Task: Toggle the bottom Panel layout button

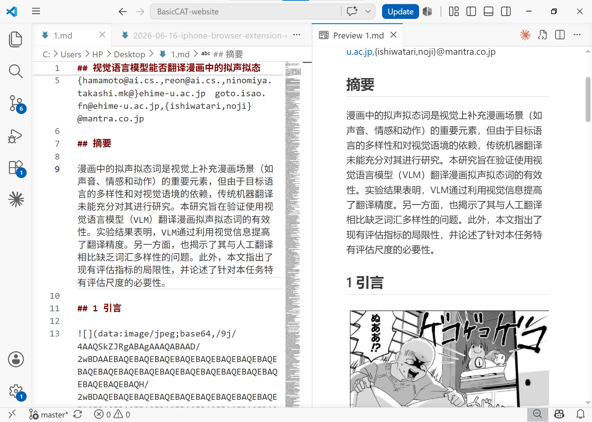Action: [488, 11]
